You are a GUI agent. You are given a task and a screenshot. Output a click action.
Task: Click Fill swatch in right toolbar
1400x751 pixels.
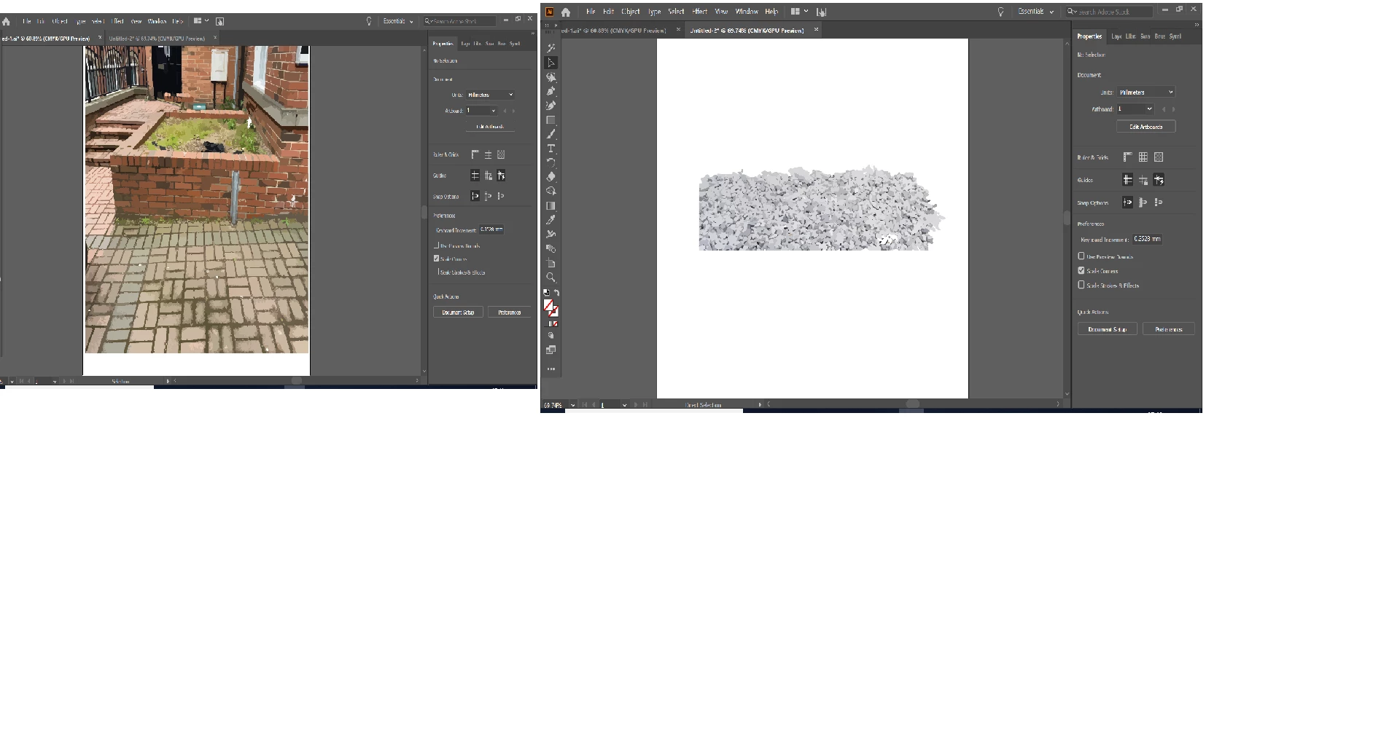pos(548,306)
